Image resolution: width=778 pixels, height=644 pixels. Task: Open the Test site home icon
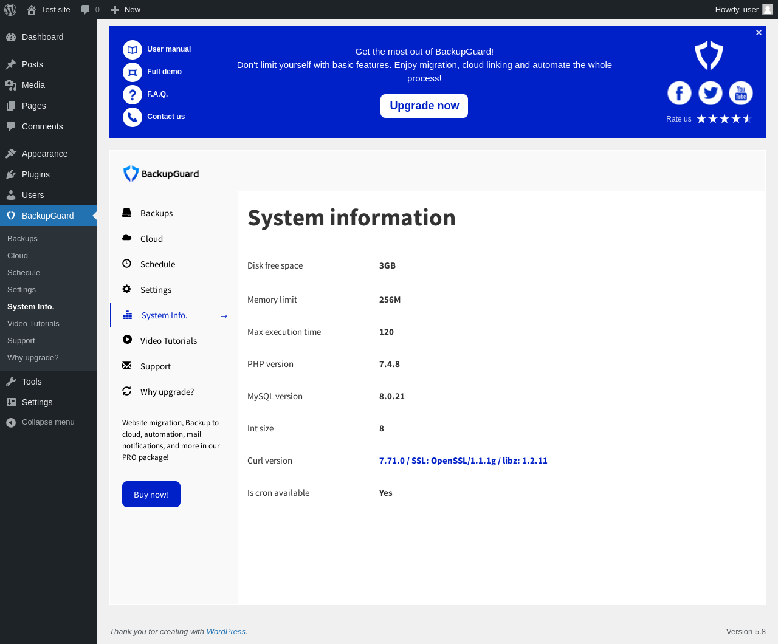coord(32,10)
